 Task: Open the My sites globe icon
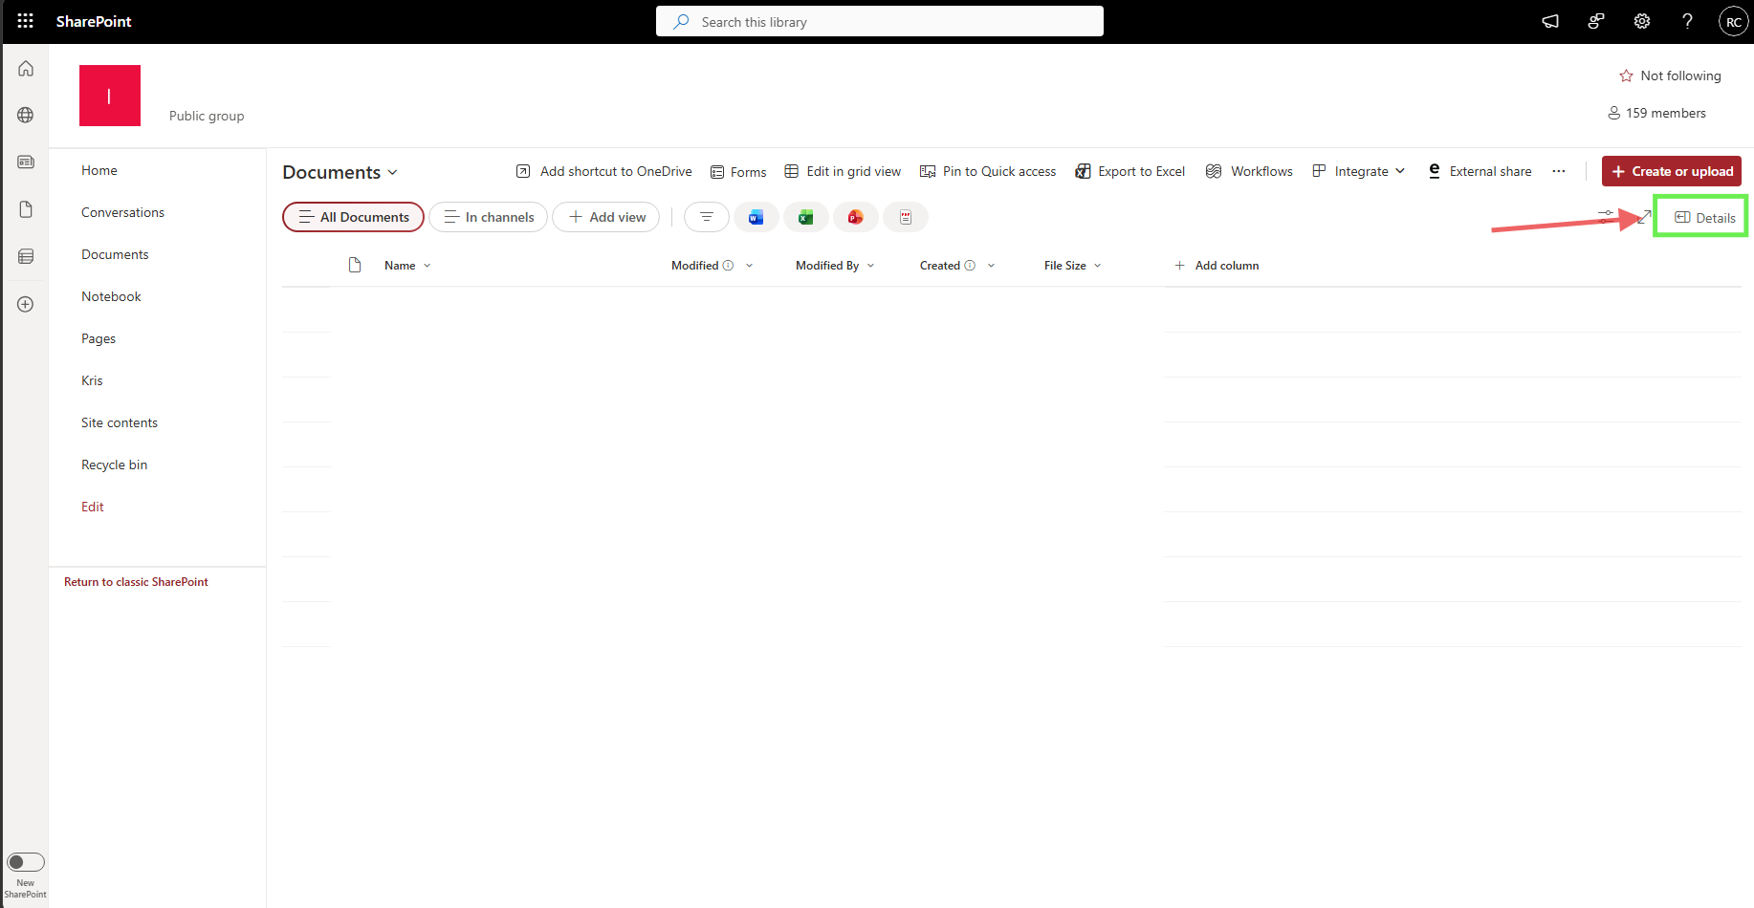coord(26,116)
